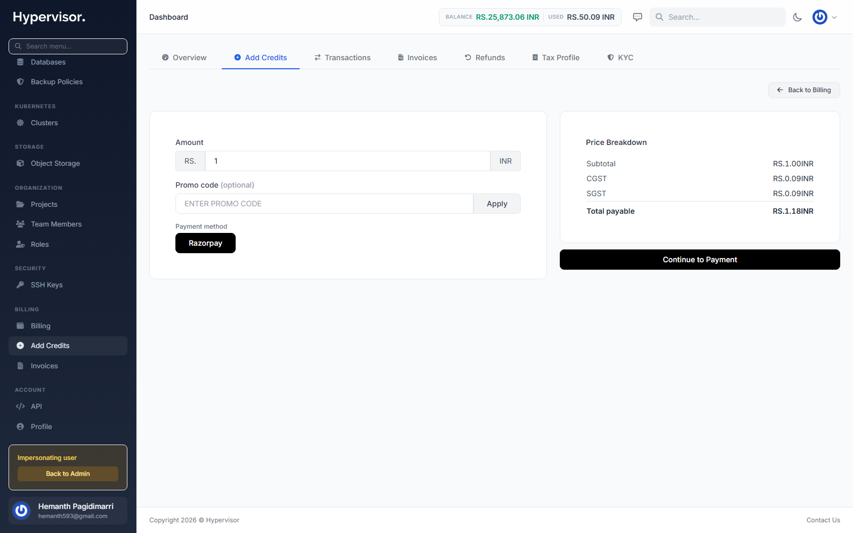Click the Object Storage cube icon
Viewport: 853px width, 533px height.
(x=20, y=163)
